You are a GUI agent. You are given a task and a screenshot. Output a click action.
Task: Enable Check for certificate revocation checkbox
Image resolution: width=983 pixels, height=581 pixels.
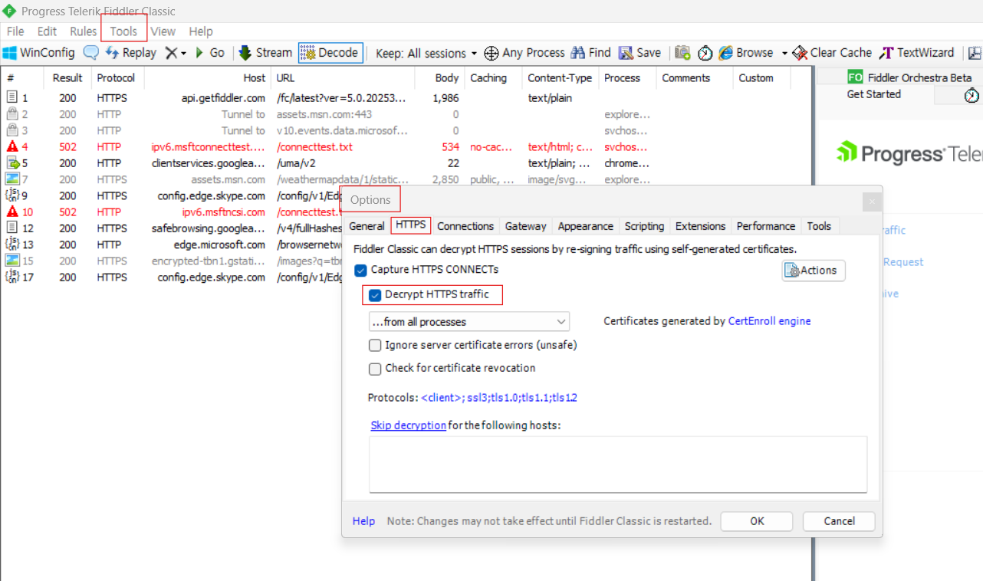coord(375,369)
